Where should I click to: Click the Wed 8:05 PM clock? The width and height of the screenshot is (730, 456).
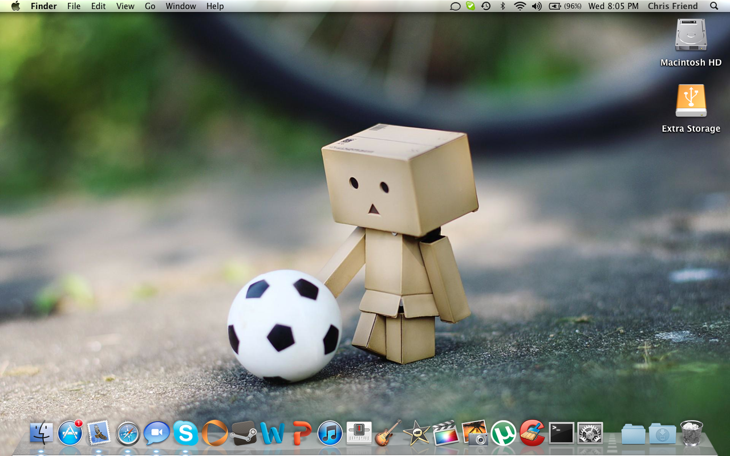coord(614,6)
